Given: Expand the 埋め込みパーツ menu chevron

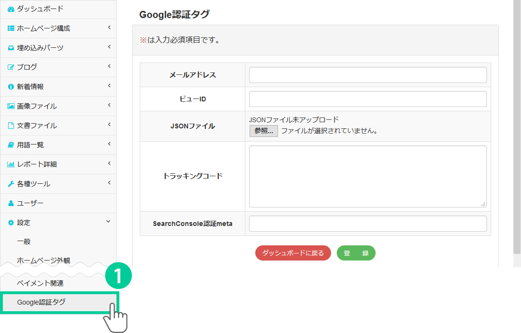Looking at the screenshot, I should (109, 47).
